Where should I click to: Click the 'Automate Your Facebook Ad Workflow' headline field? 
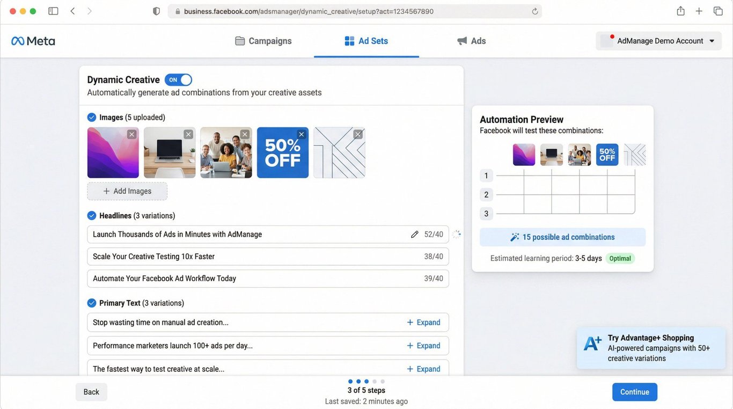point(268,279)
